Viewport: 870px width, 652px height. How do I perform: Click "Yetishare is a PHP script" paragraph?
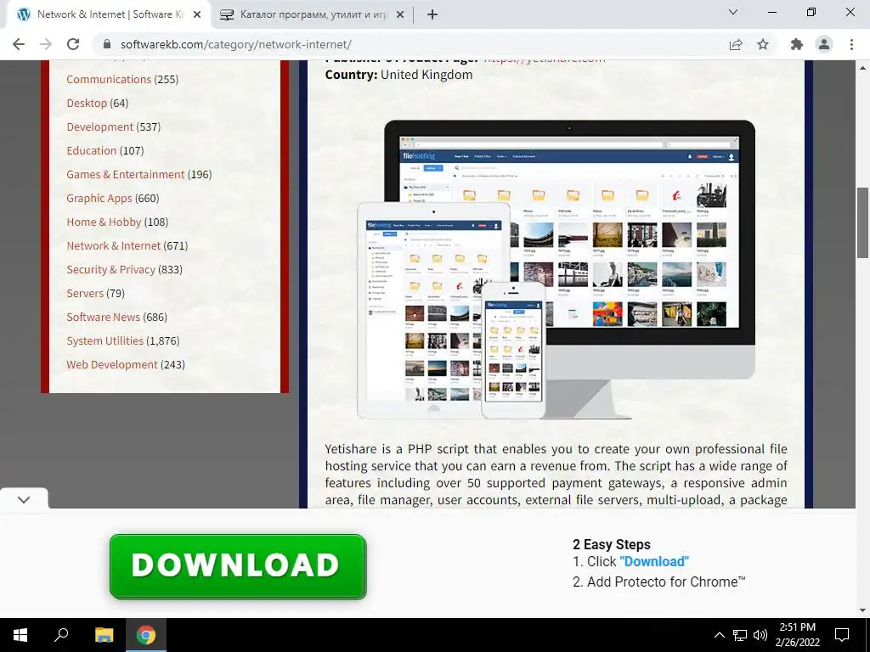click(556, 475)
